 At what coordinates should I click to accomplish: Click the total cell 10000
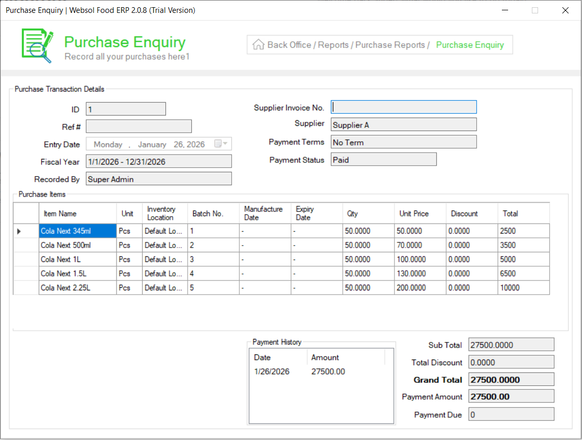tap(524, 288)
